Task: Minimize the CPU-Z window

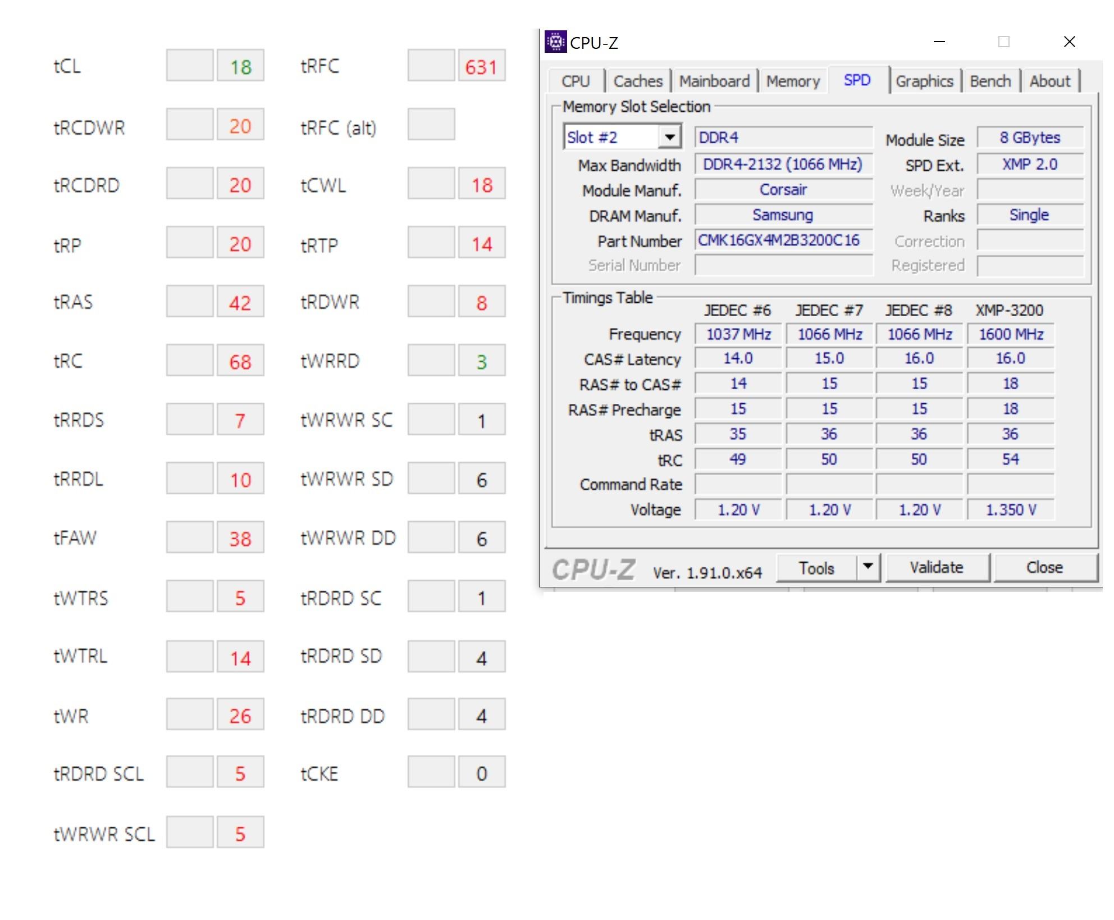Action: click(939, 42)
